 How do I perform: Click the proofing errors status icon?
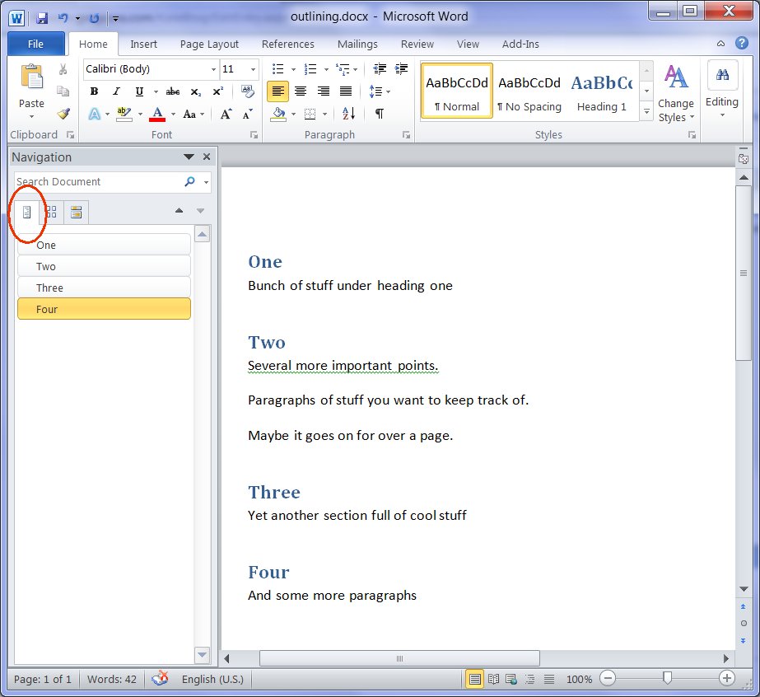point(160,679)
